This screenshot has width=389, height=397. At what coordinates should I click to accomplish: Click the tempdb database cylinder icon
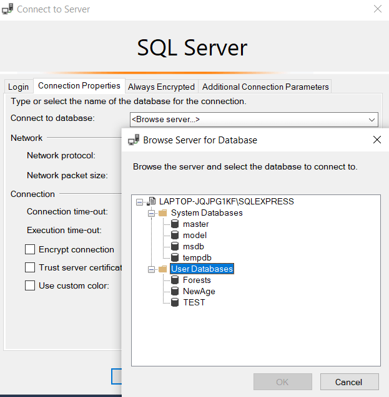click(175, 258)
